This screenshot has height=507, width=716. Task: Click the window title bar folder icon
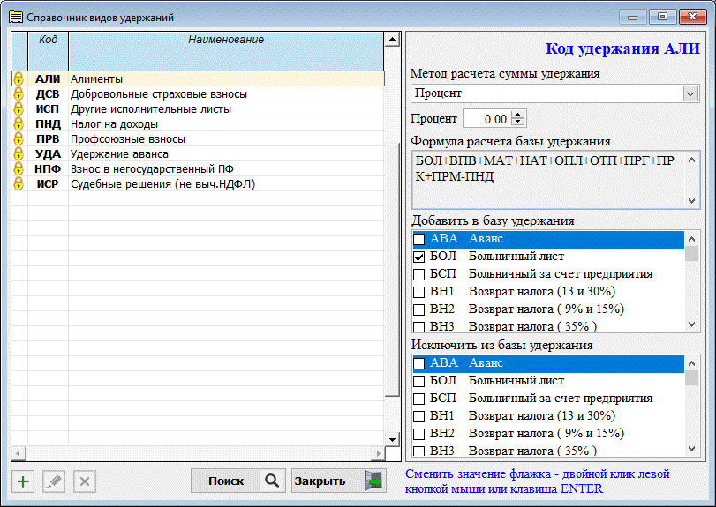tap(16, 18)
